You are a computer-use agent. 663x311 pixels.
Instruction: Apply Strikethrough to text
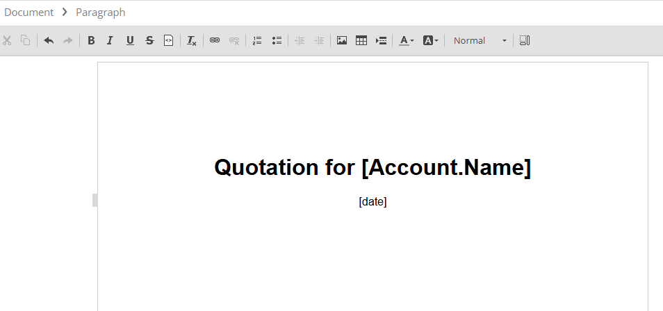[x=149, y=41]
